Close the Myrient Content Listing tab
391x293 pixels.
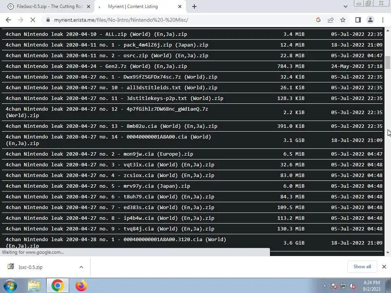point(180,7)
